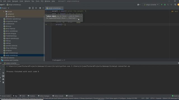Click the Debug bug icon
The height and width of the screenshot is (100, 179).
point(165,5)
